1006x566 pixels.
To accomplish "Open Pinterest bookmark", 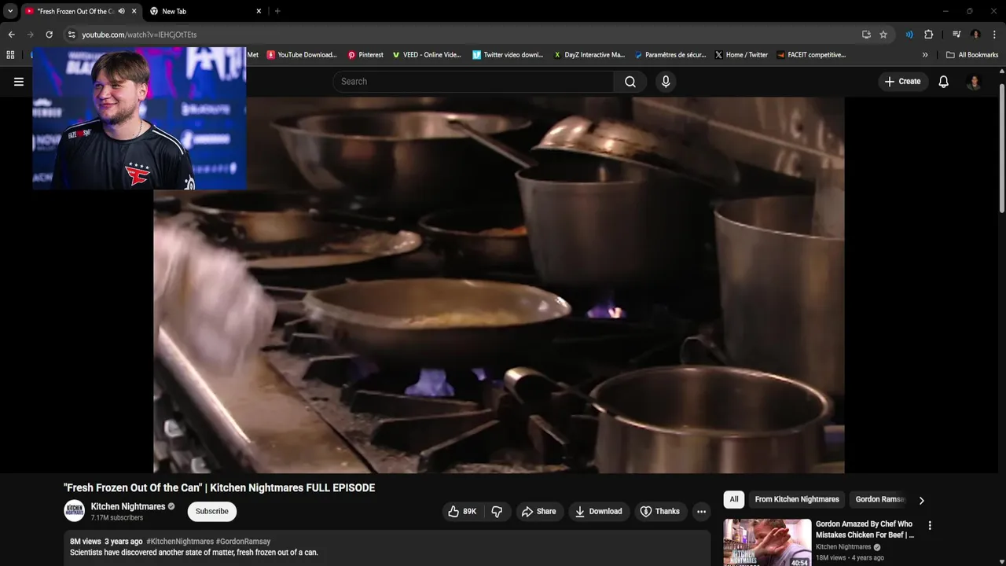I will (x=365, y=55).
